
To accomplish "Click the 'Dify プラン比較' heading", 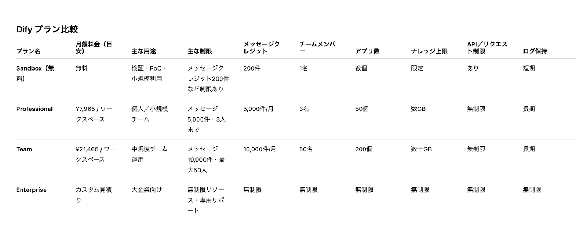I will click(47, 29).
